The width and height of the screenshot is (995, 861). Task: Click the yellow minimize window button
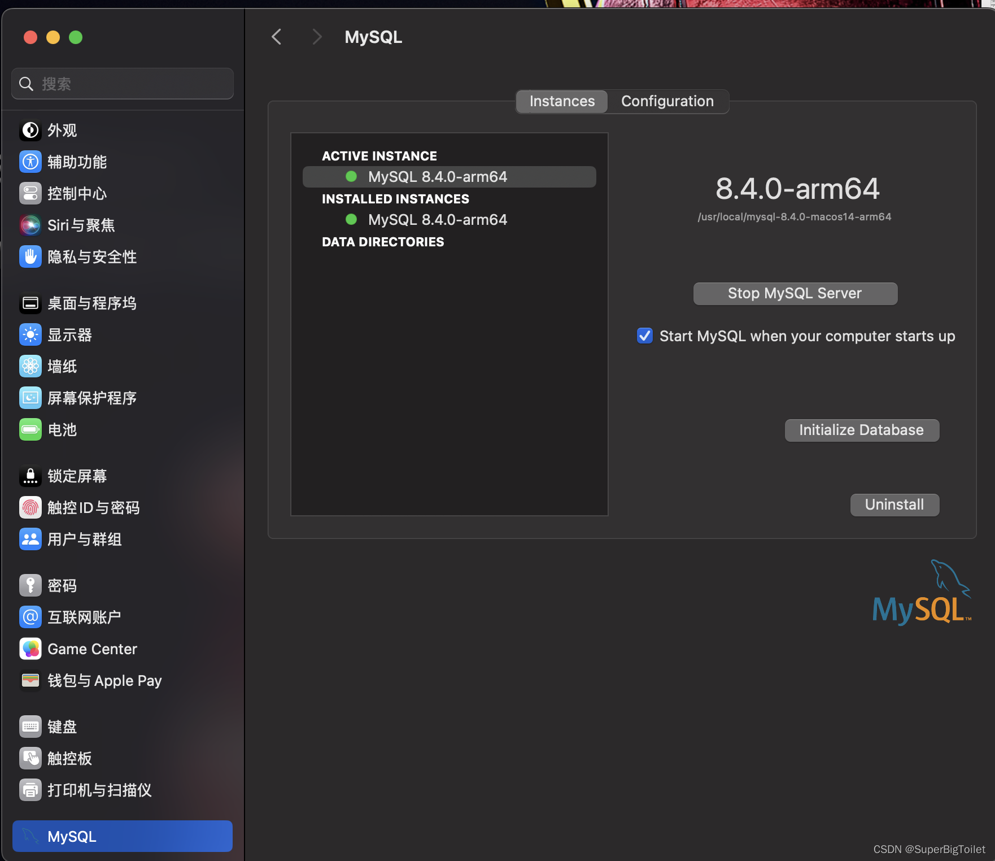53,37
